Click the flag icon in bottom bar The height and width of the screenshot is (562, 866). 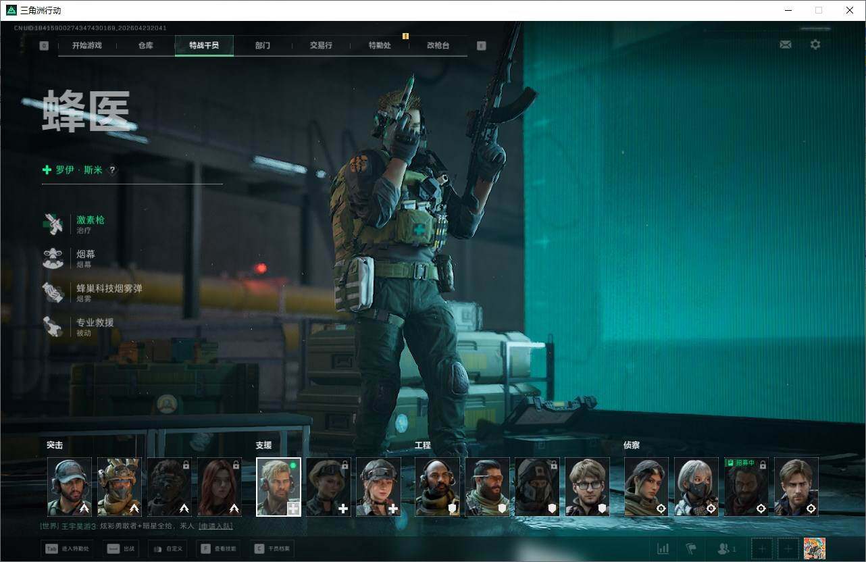click(691, 548)
